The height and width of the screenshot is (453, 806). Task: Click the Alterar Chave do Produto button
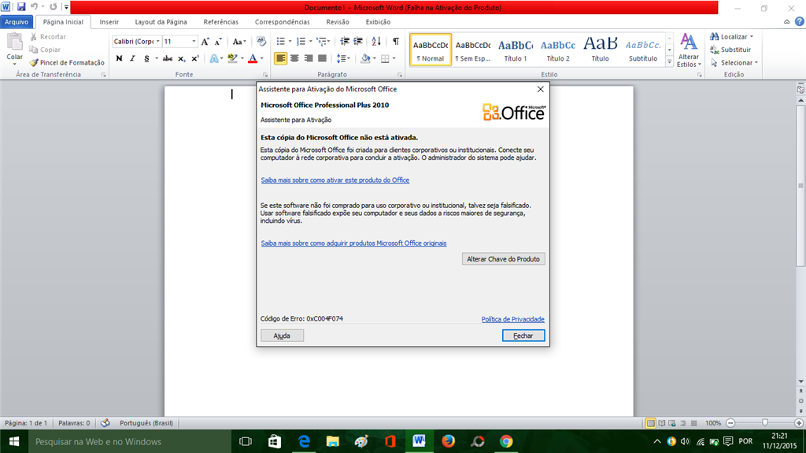[503, 259]
